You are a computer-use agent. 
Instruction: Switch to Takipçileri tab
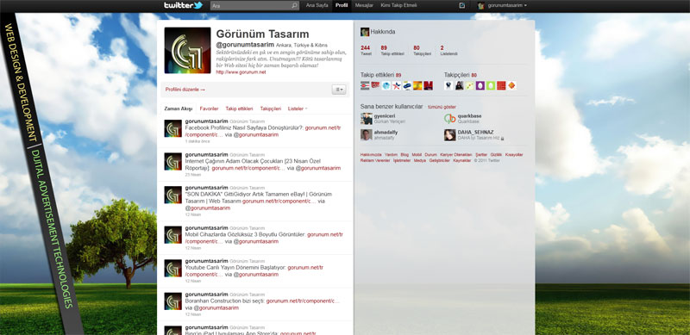pyautogui.click(x=271, y=109)
